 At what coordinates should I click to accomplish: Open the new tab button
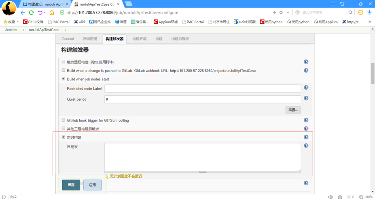[129, 4]
